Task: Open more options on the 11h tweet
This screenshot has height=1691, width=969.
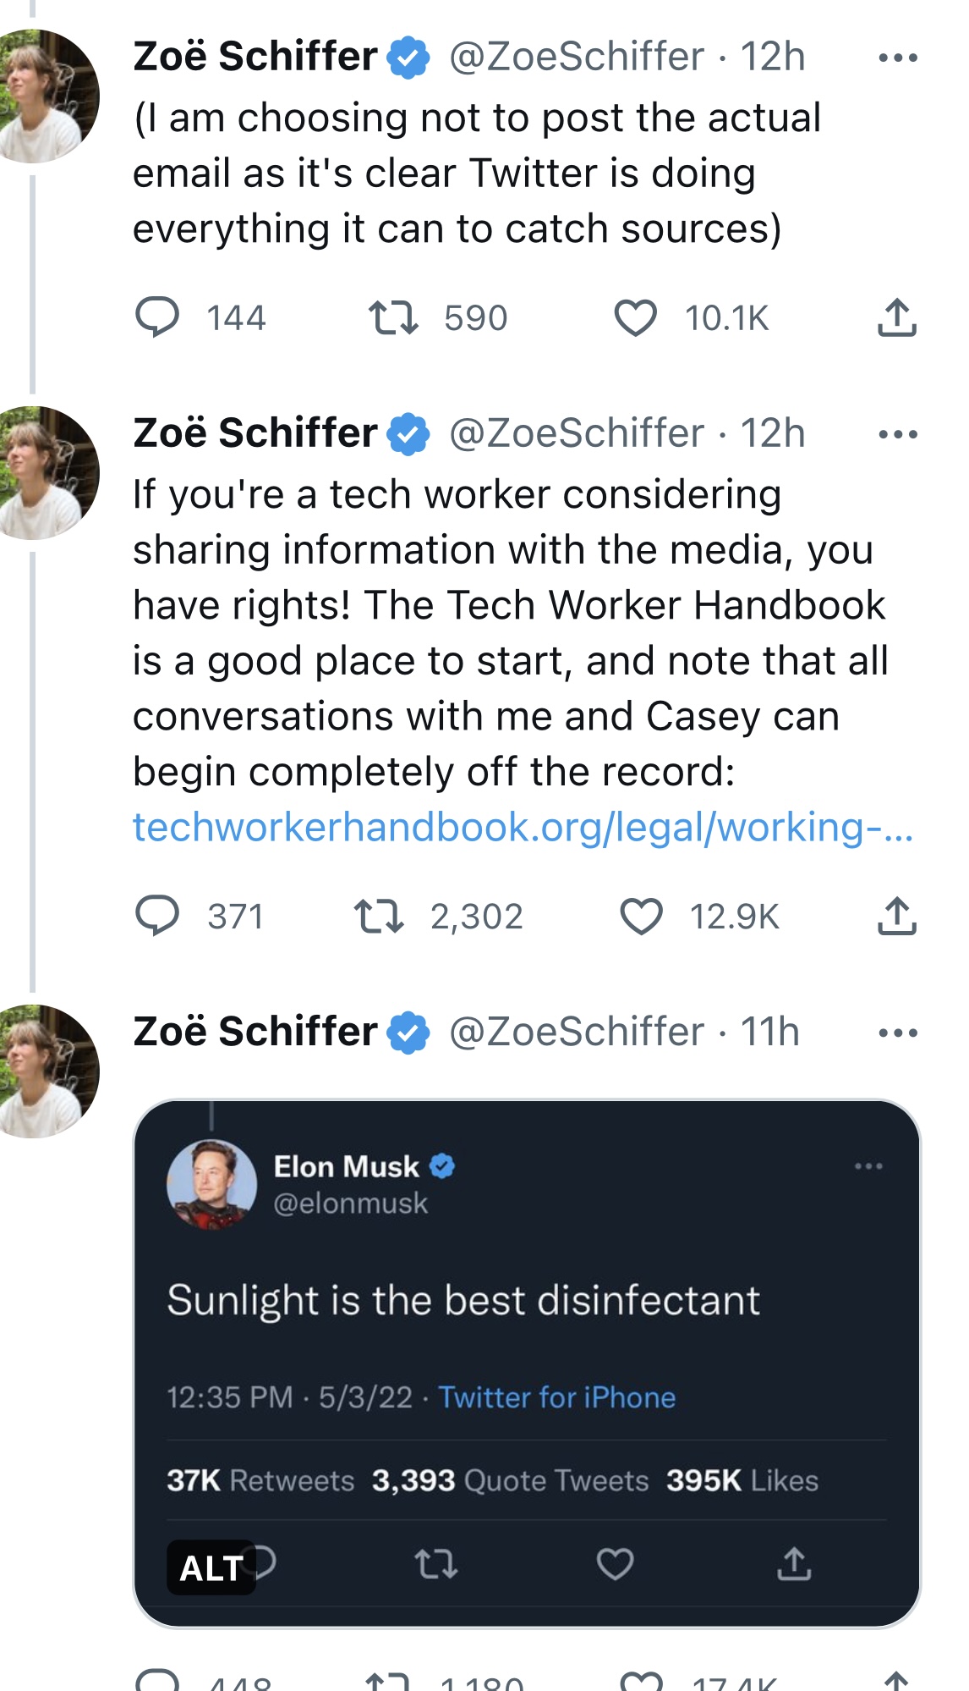Action: coord(898,1033)
